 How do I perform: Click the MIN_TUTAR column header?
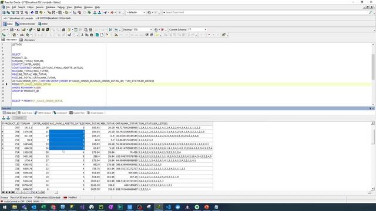click(108, 124)
